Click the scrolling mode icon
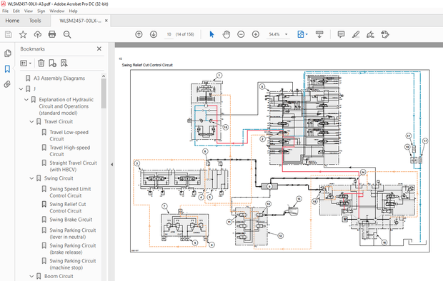 coord(319,34)
